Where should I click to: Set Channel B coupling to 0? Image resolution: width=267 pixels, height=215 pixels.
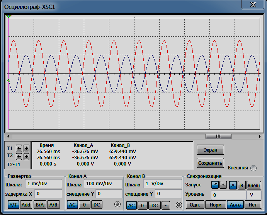(x=142, y=205)
